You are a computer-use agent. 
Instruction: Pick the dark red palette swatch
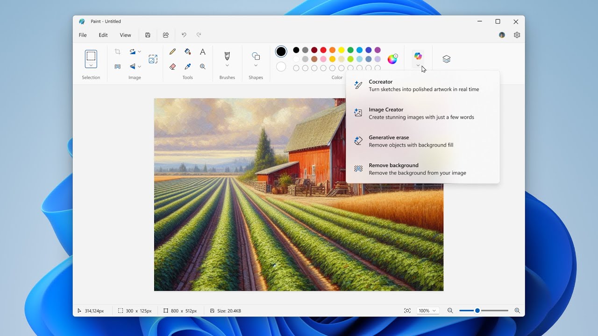coord(314,50)
